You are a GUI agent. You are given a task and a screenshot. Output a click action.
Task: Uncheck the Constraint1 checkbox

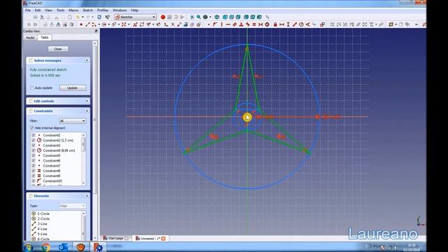34,135
